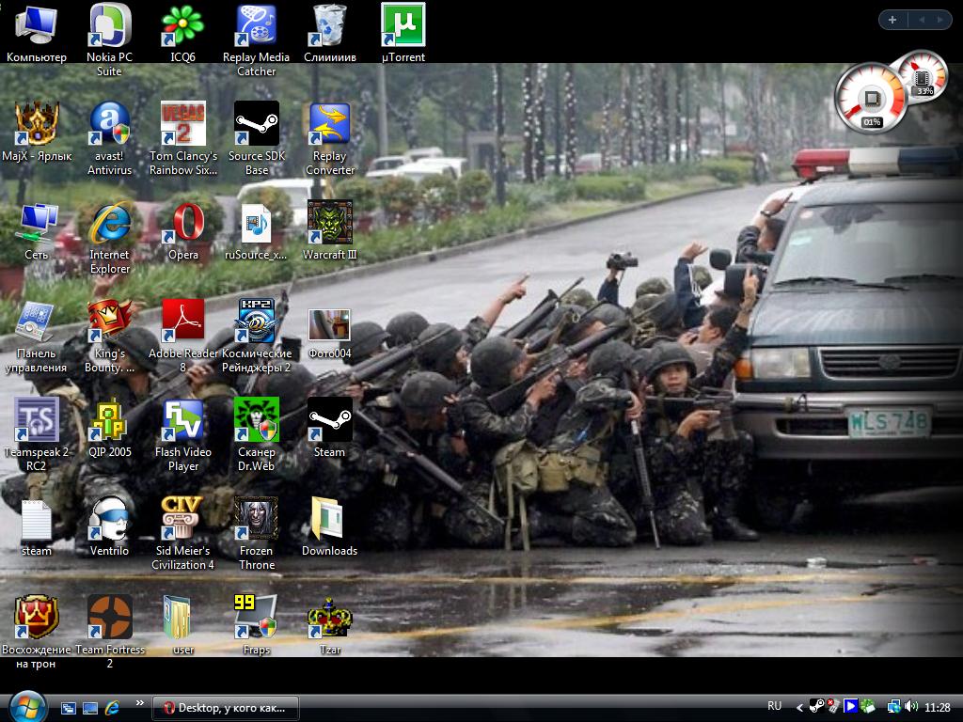Launch Team Fortress 2 shortcut
Image resolution: width=963 pixels, height=722 pixels.
pos(109,618)
